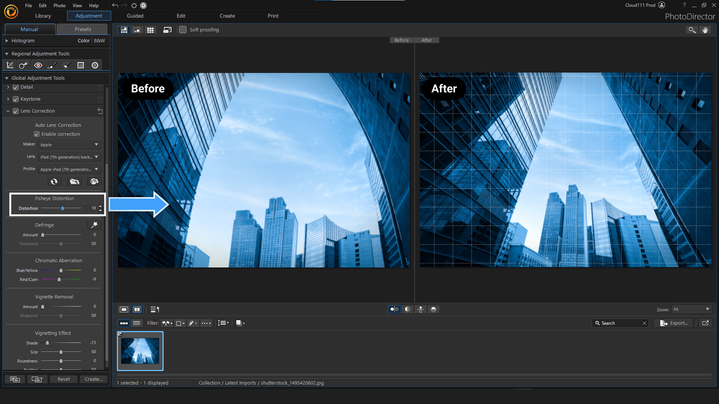Open the Photo menu
The width and height of the screenshot is (719, 404).
click(59, 5)
